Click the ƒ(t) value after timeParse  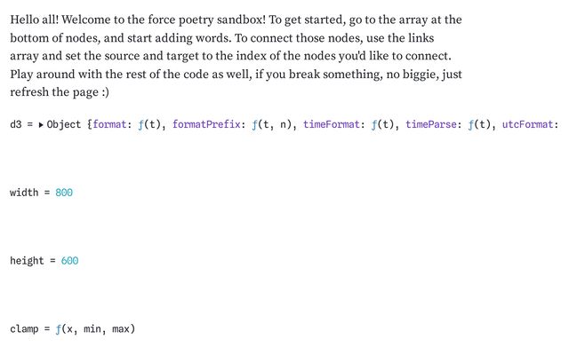pos(483,125)
